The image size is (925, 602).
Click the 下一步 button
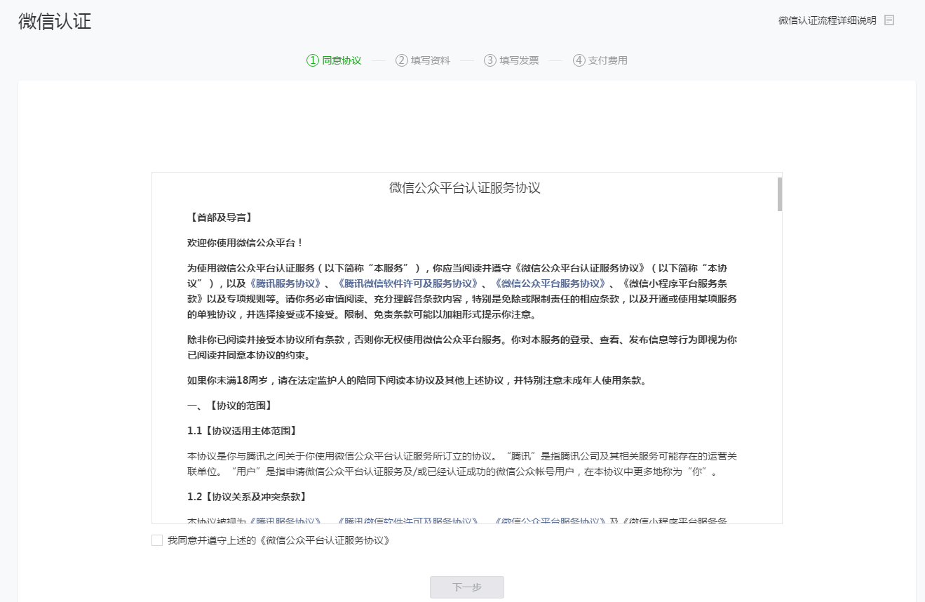[x=466, y=587]
